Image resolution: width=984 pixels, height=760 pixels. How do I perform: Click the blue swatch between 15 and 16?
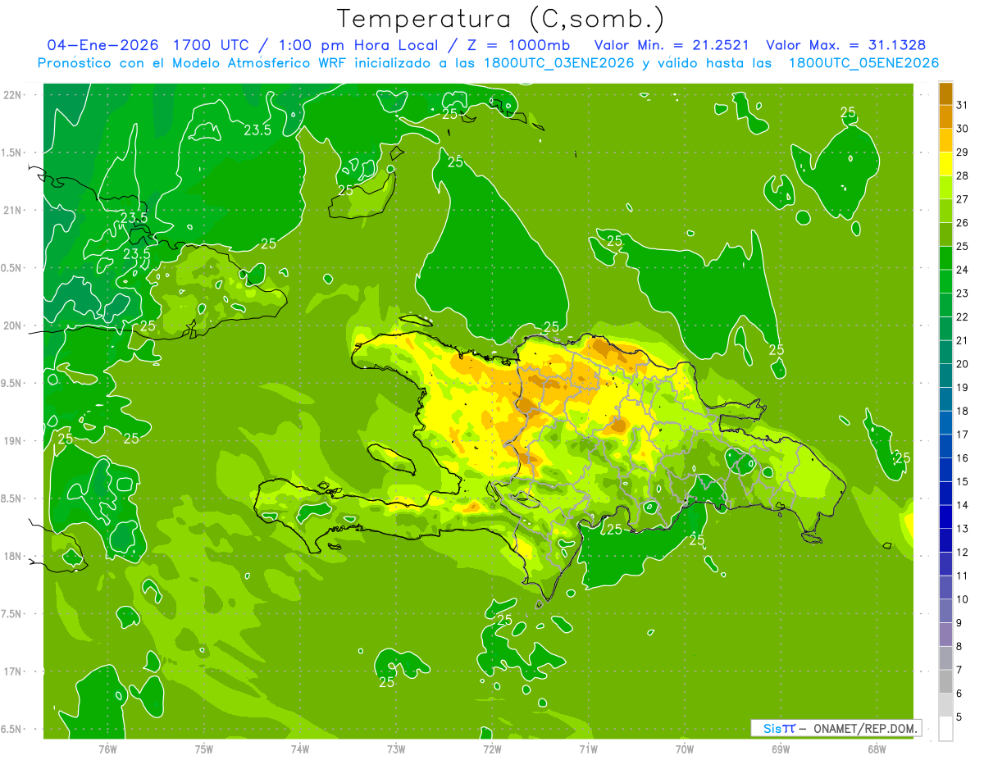click(945, 471)
